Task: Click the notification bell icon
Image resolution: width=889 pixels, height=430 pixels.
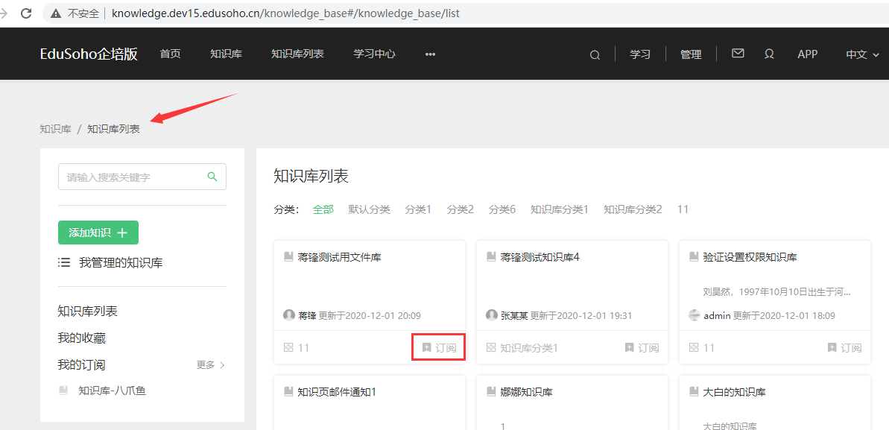Action: point(769,54)
